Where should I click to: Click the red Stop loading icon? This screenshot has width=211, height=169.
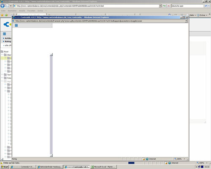pyautogui.click(x=168, y=6)
